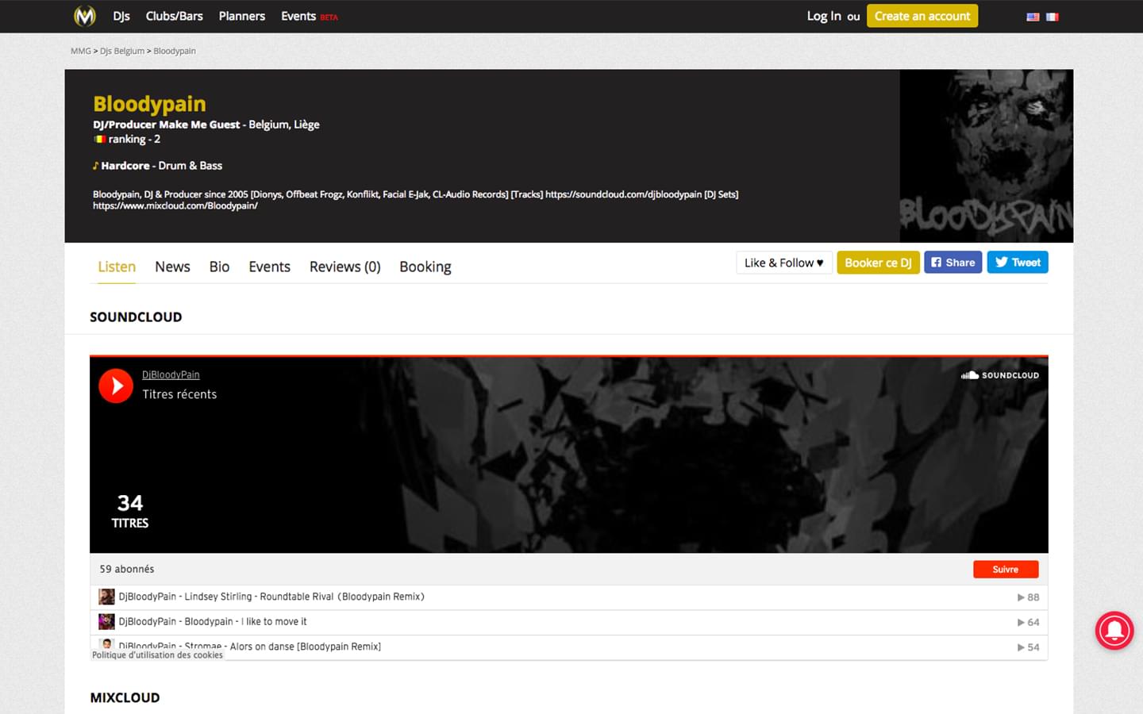Open the Bio tab

click(x=219, y=267)
